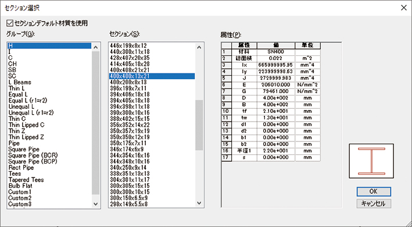Select the Tapered Tees group
The width and height of the screenshot is (412, 227).
(x=49, y=180)
